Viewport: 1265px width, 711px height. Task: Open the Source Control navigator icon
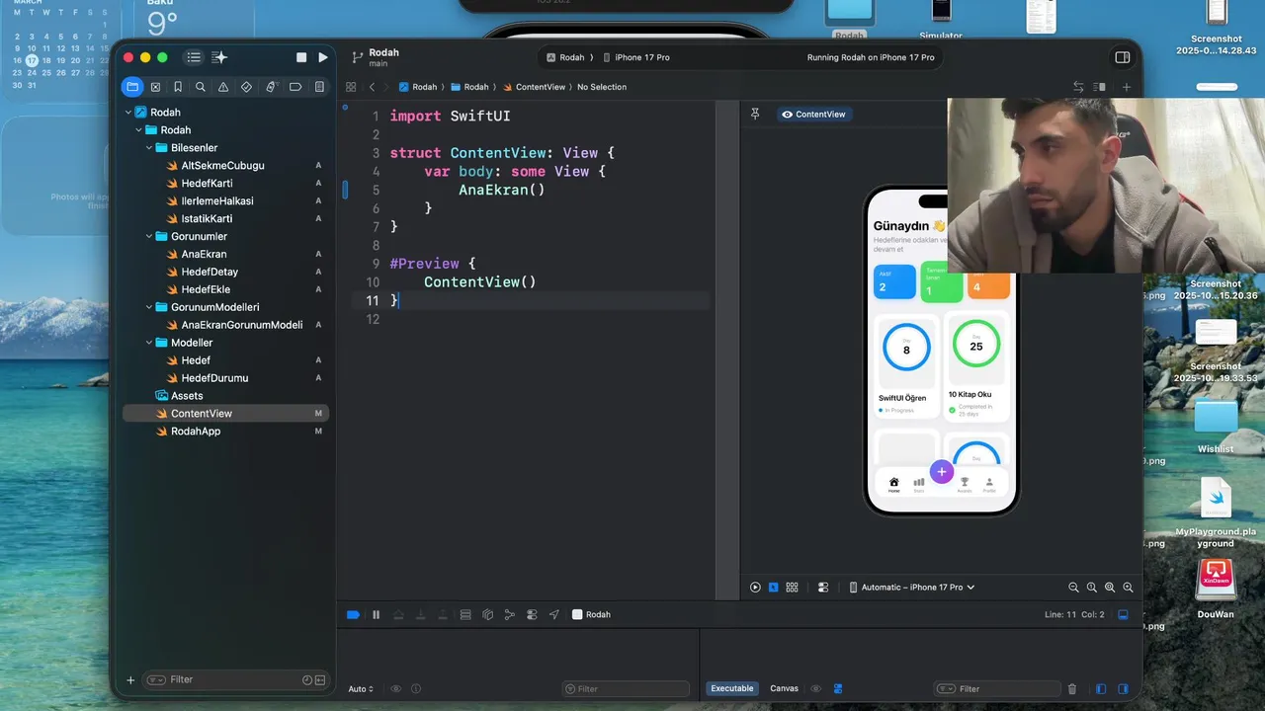(x=155, y=87)
